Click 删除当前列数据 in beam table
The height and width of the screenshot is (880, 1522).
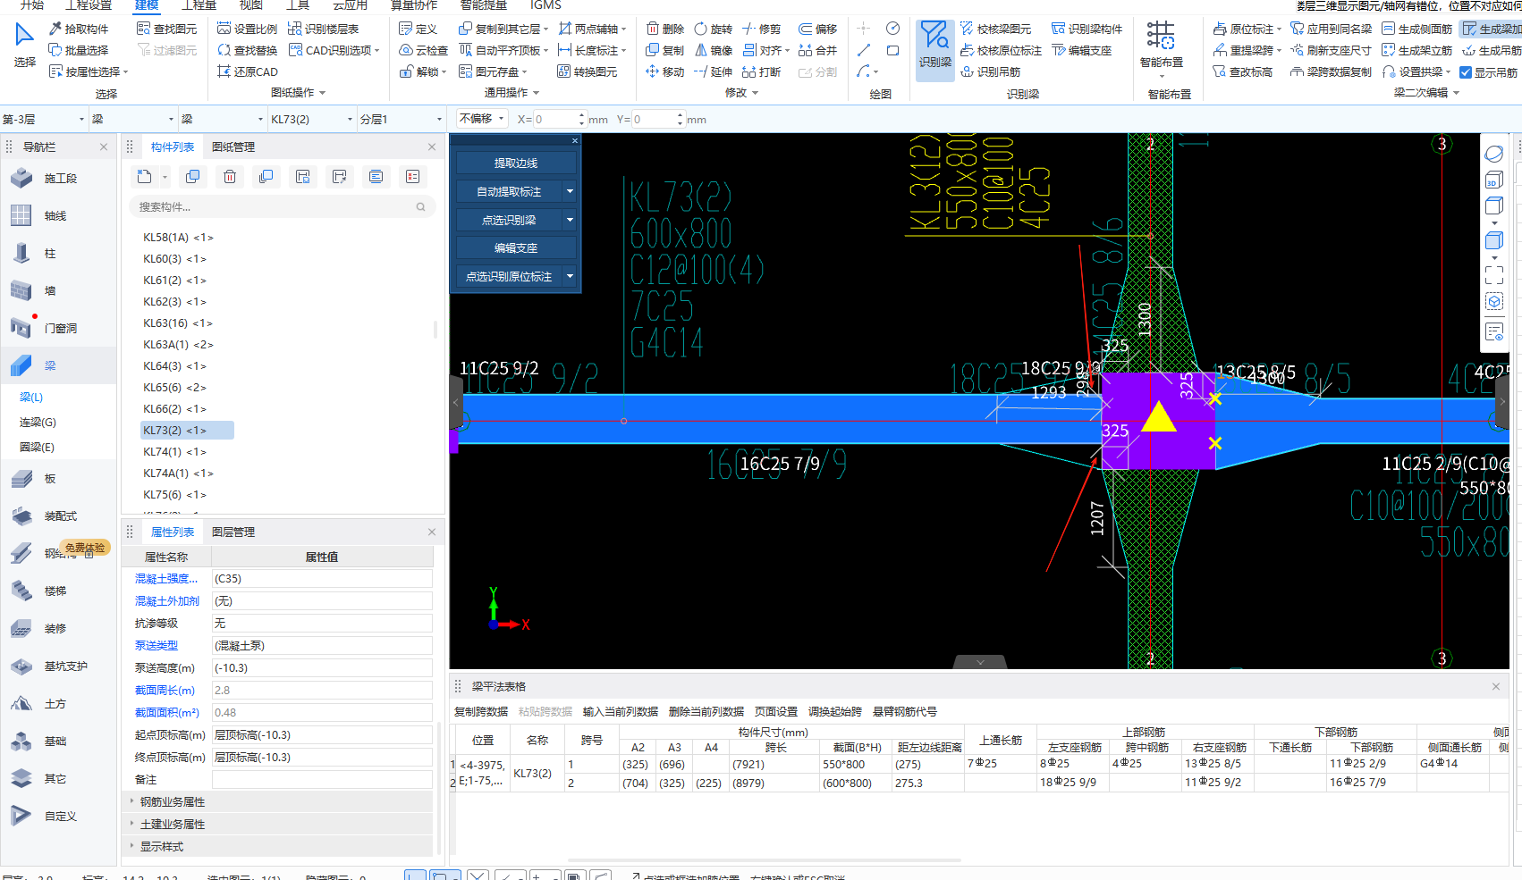[706, 711]
